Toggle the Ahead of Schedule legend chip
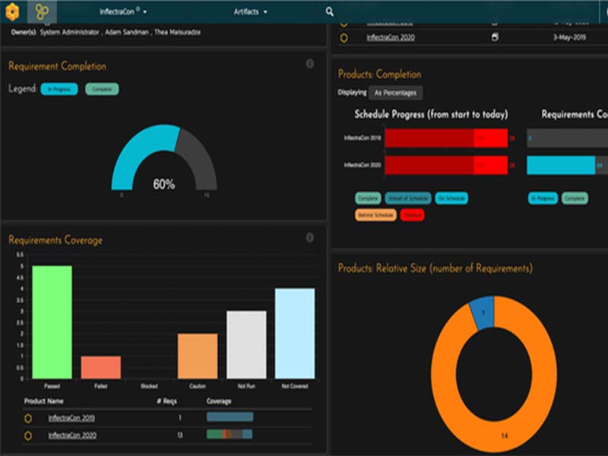The width and height of the screenshot is (608, 456). point(407,198)
